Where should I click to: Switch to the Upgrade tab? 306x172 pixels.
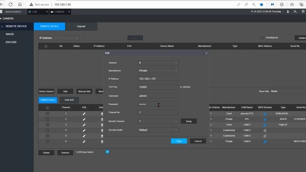click(x=81, y=26)
